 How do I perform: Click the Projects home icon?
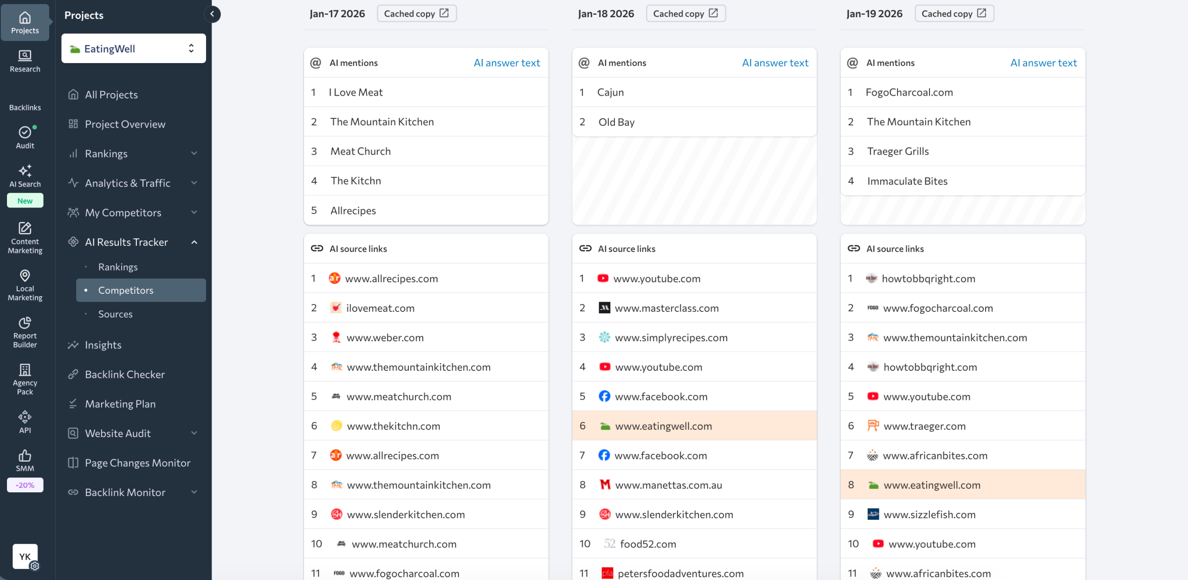tap(25, 22)
